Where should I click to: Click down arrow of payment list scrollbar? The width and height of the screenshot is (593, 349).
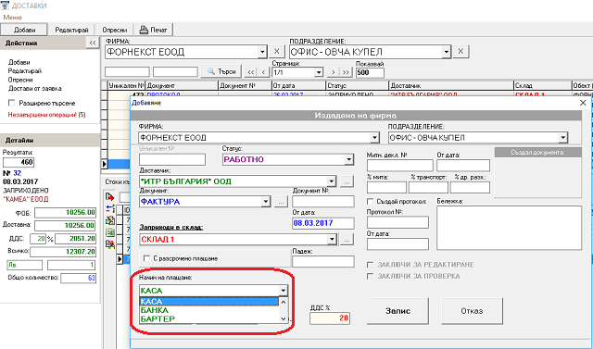[x=284, y=318]
